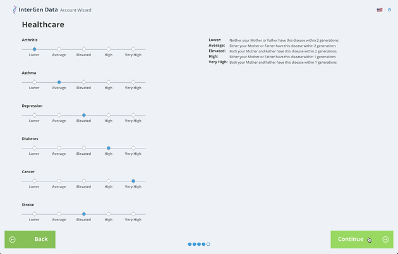Viewport: 398px width, 254px height.
Task: Choose High on the Asthma scale
Action: pyautogui.click(x=109, y=82)
